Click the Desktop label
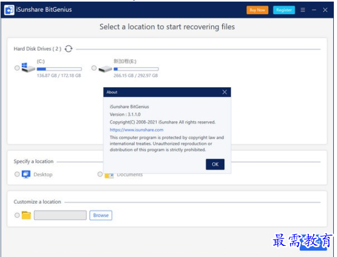The width and height of the screenshot is (337, 257). pyautogui.click(x=43, y=175)
